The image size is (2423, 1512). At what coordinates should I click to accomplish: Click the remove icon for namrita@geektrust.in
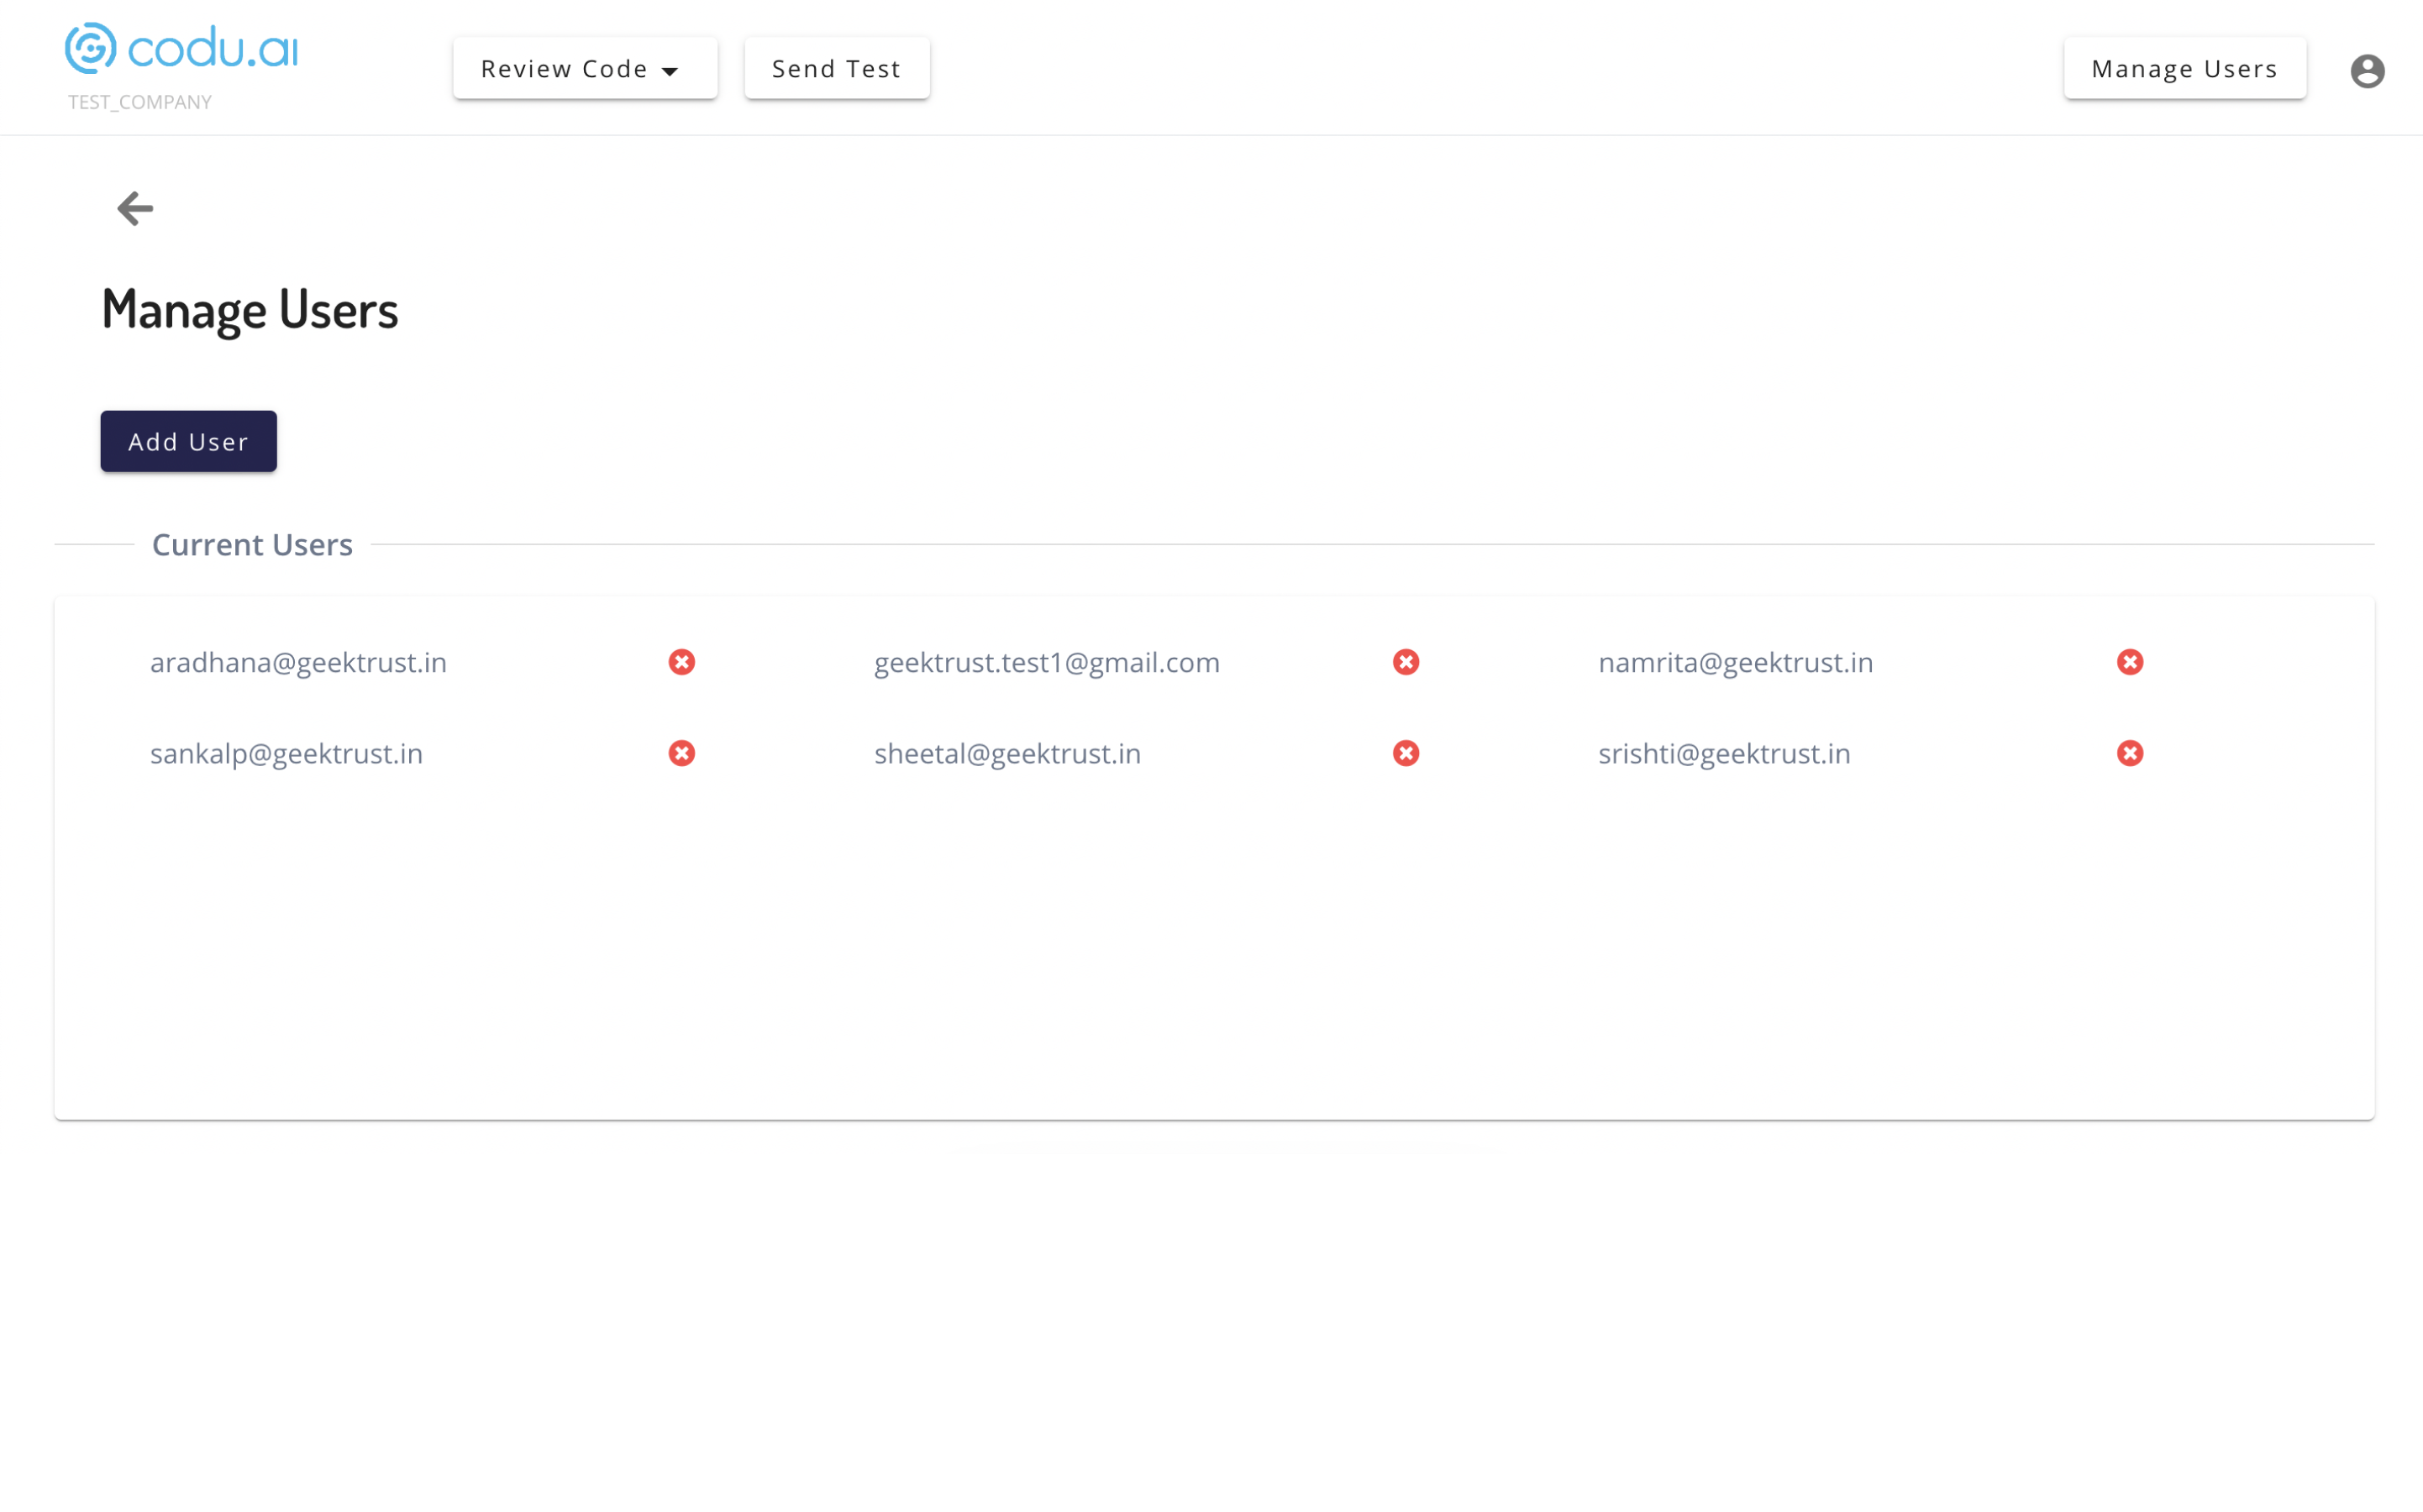[2129, 662]
